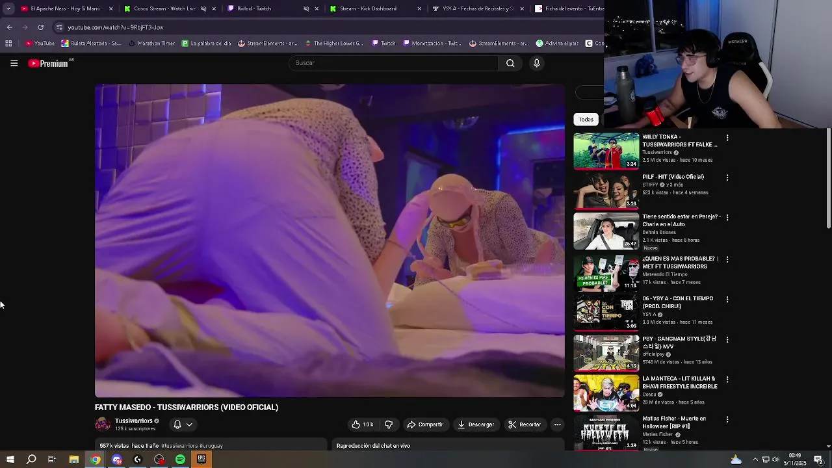Open the Ruleta Aleatoria bookmark
The height and width of the screenshot is (468, 832).
pyautogui.click(x=91, y=44)
